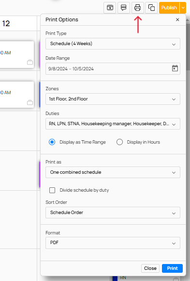Click the speech bubble message icon
The width and height of the screenshot is (190, 281).
tap(124, 8)
